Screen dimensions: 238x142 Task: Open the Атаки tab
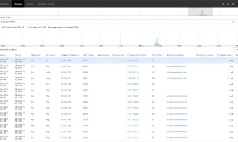click(30, 4)
